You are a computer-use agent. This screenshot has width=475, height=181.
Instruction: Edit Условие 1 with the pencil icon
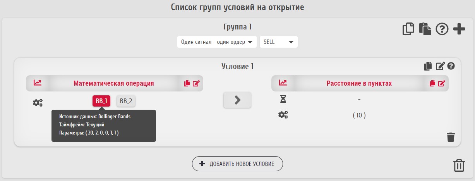click(x=440, y=66)
